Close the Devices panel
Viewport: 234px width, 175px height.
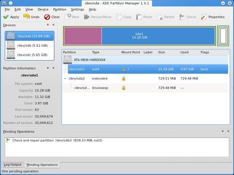53,25
